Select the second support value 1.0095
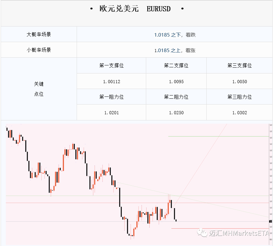The height and width of the screenshot is (246, 273). tap(176, 82)
